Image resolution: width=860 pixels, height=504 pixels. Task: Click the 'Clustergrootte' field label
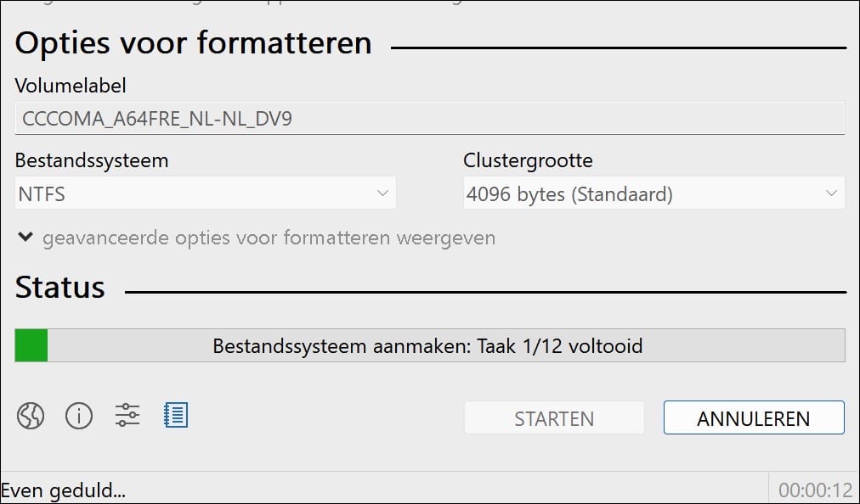528,160
